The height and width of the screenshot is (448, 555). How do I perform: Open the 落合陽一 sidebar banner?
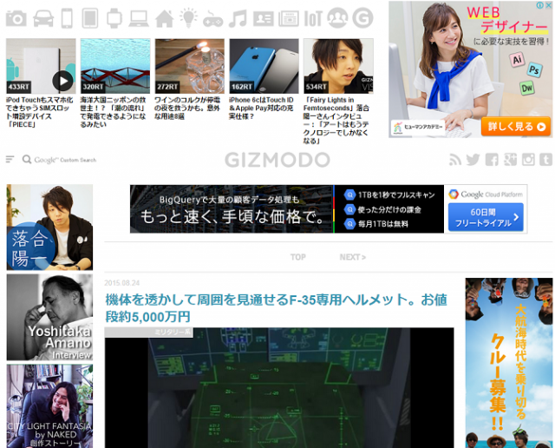[49, 227]
